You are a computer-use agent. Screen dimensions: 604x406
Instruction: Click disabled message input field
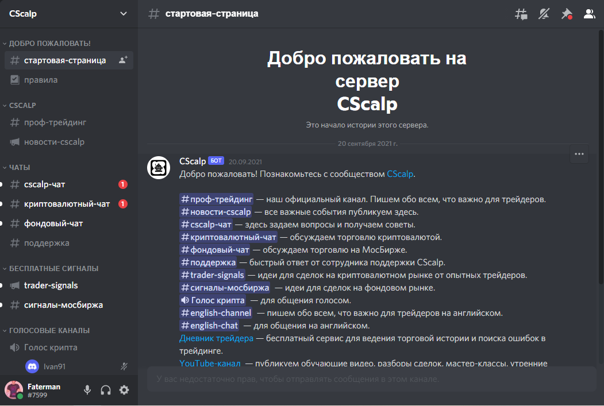tap(372, 379)
